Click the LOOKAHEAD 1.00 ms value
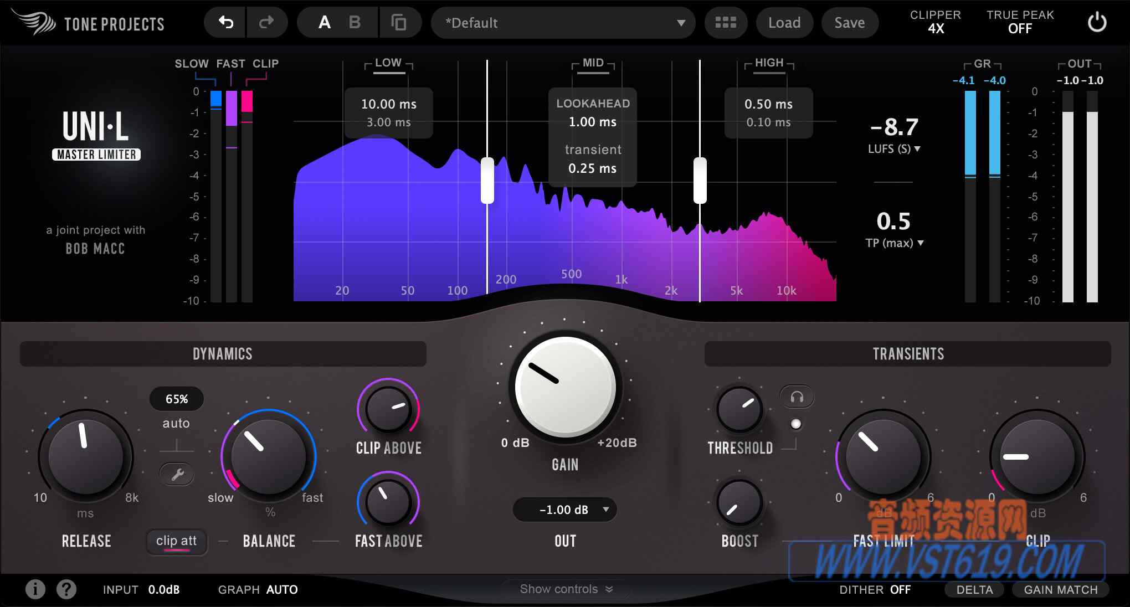This screenshot has height=607, width=1130. click(593, 122)
